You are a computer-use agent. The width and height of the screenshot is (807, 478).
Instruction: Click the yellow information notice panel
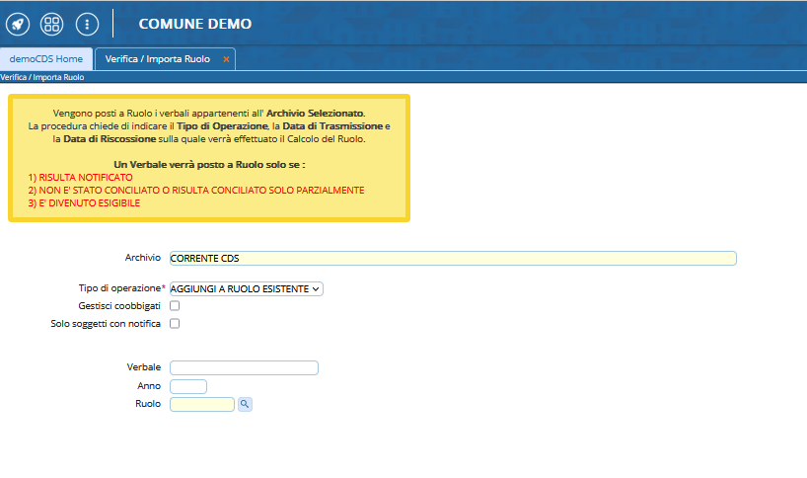(x=208, y=158)
